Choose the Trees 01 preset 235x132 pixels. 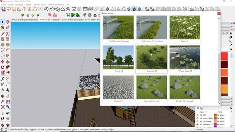tap(118, 59)
